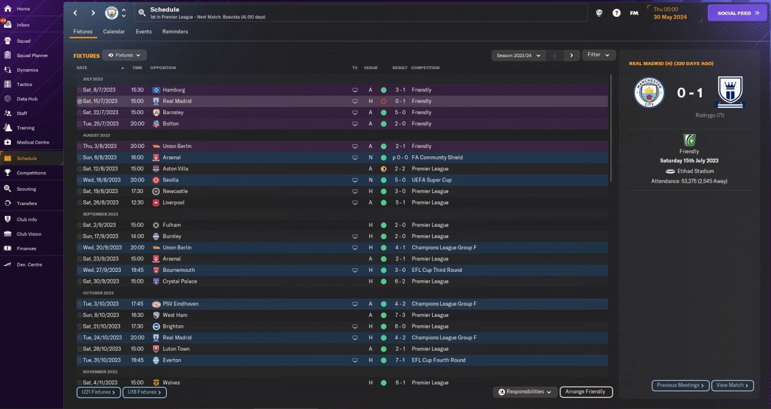Open the Responsibilities dropdown
Screen dimensions: 771x409
[x=526, y=392]
